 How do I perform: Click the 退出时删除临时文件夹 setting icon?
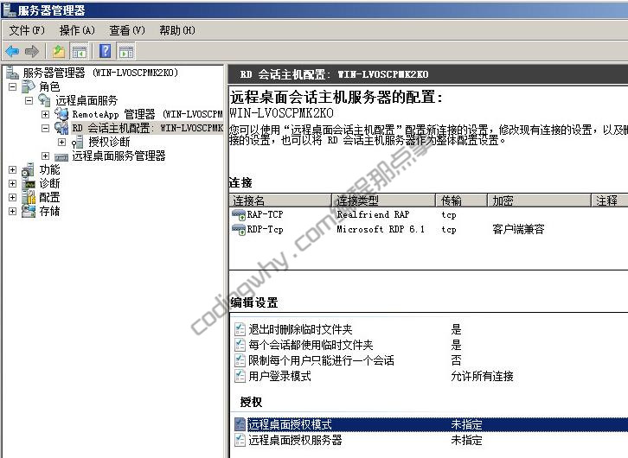[240, 329]
